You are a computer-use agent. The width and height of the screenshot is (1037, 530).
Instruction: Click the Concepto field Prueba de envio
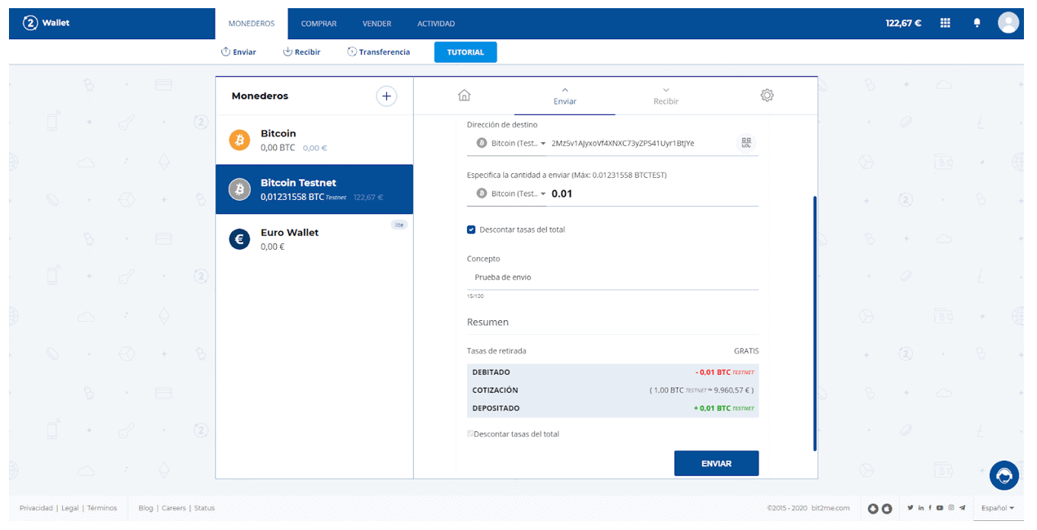pyautogui.click(x=612, y=278)
